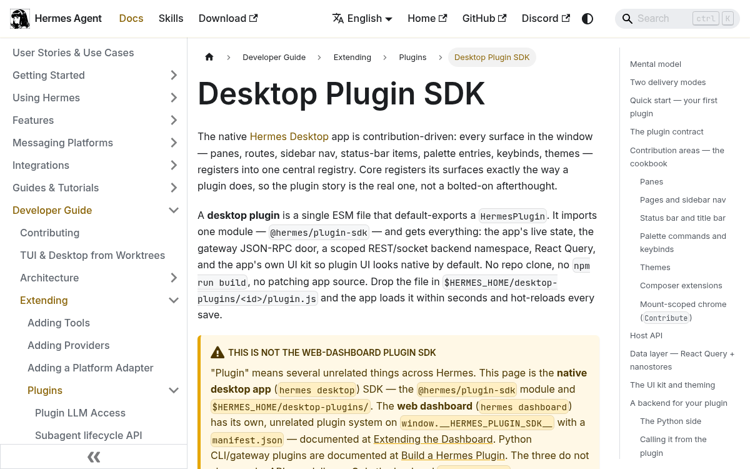This screenshot has height=469, width=750.
Task: Collapse the Plugins sidebar chevron
Action: click(174, 390)
